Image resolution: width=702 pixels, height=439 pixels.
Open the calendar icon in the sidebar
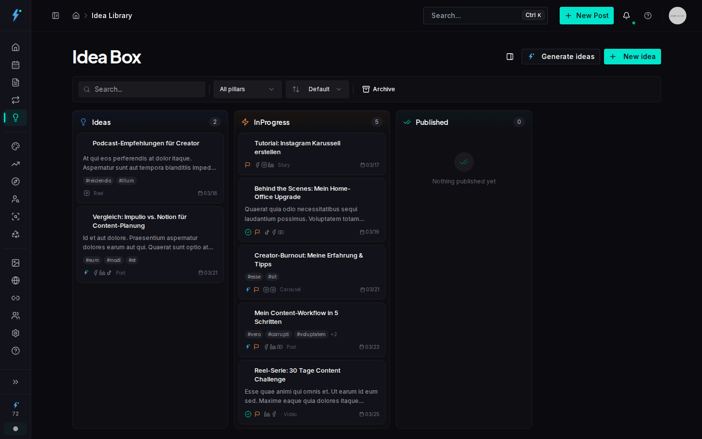pyautogui.click(x=16, y=65)
